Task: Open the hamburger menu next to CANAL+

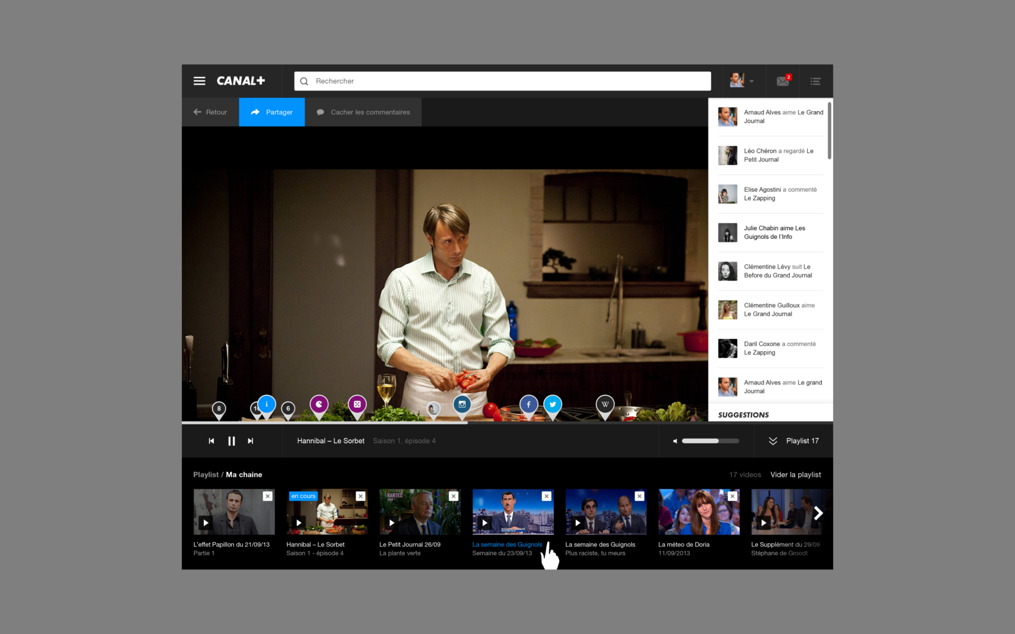Action: (x=199, y=81)
